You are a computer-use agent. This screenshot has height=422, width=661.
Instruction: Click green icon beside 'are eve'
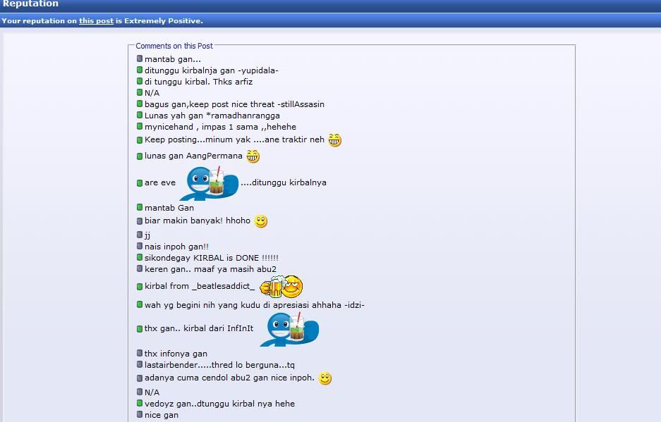point(140,182)
